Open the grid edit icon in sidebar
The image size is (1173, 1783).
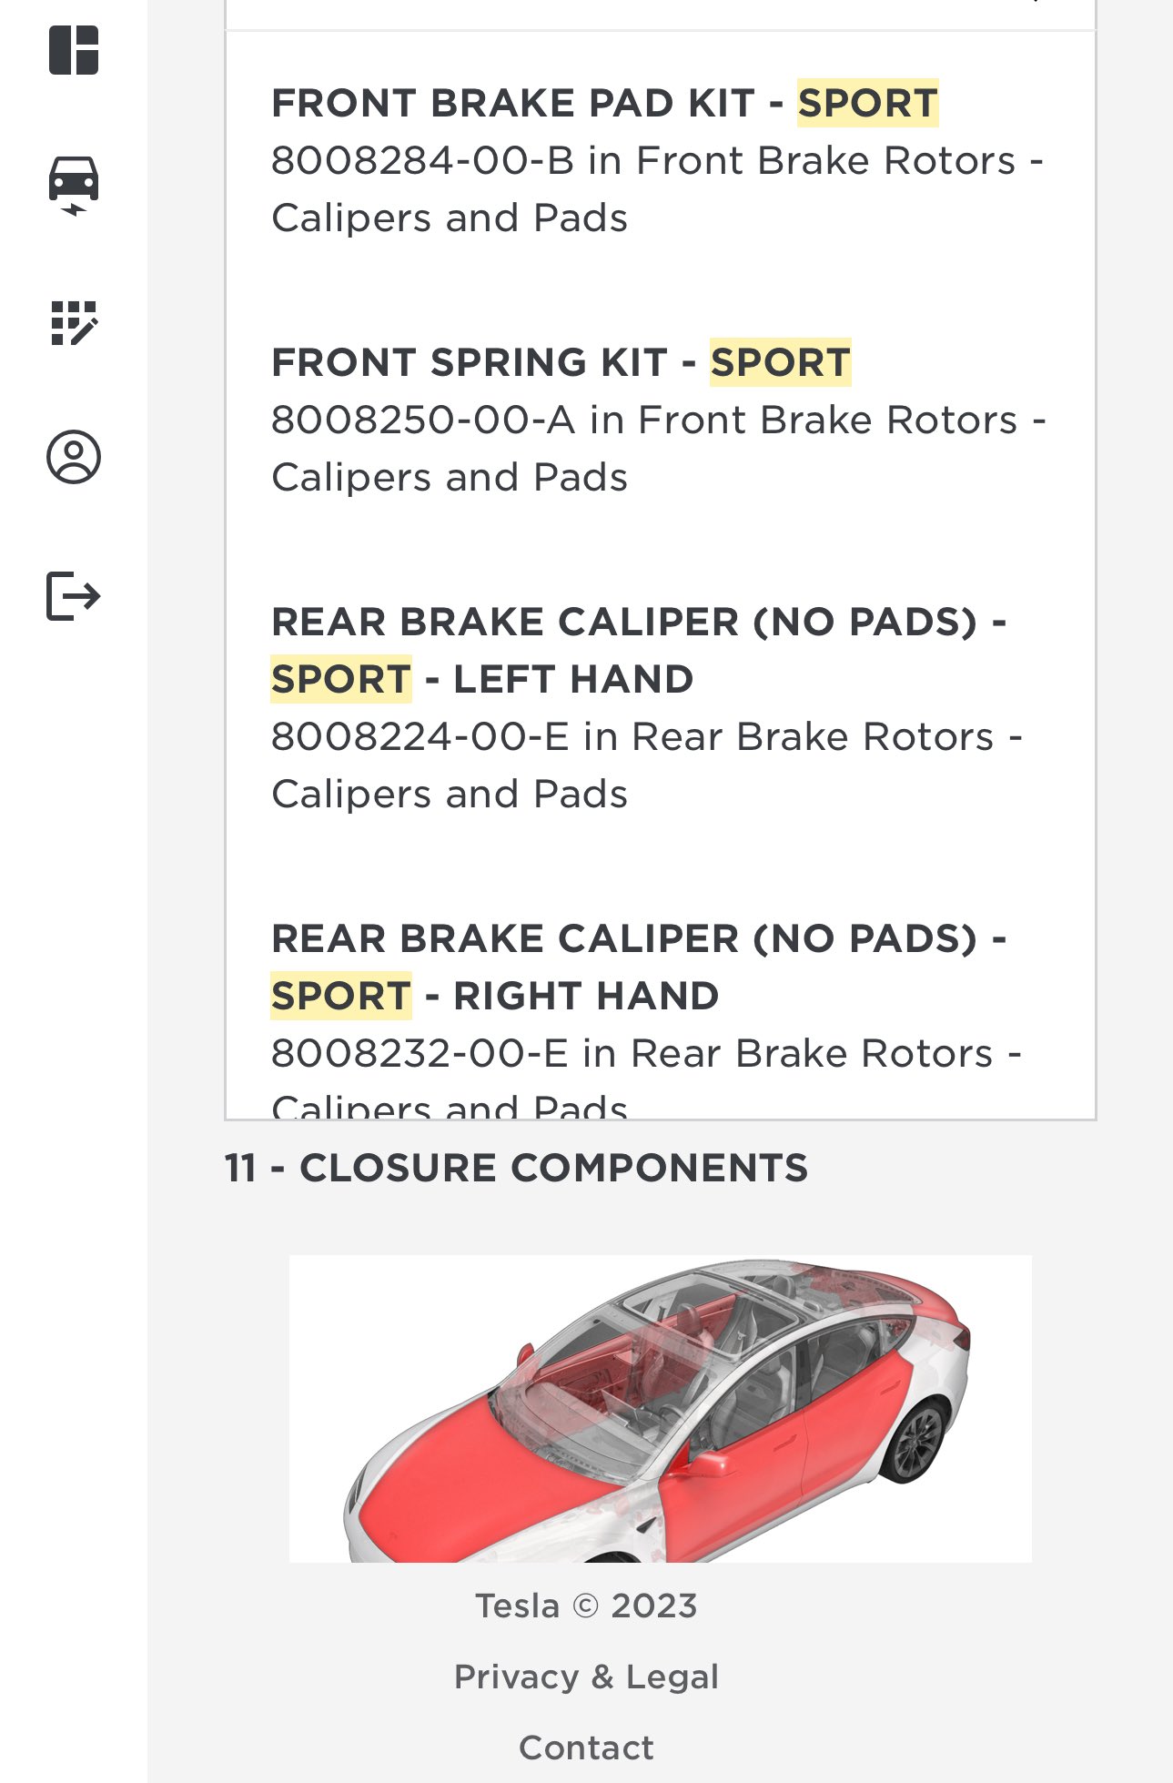pyautogui.click(x=74, y=324)
